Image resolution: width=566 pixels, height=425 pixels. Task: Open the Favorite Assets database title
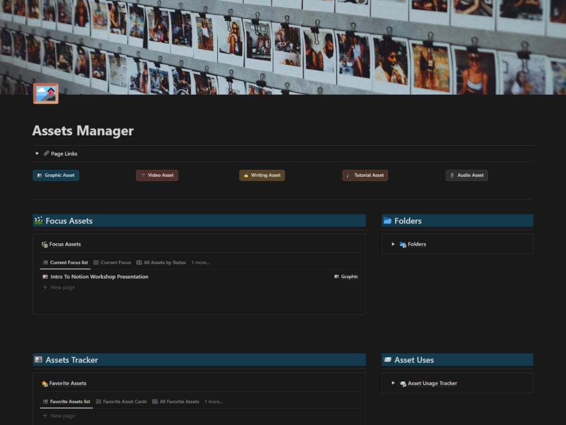[x=68, y=383]
